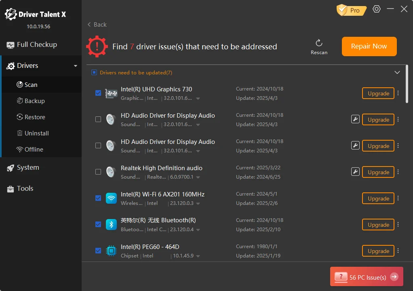This screenshot has width=413, height=291.
Task: Click the Driver Talent X logo
Action: (35, 14)
